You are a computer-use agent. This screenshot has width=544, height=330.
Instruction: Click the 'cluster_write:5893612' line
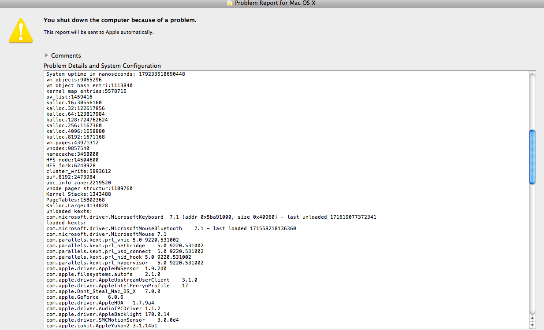[x=78, y=171]
